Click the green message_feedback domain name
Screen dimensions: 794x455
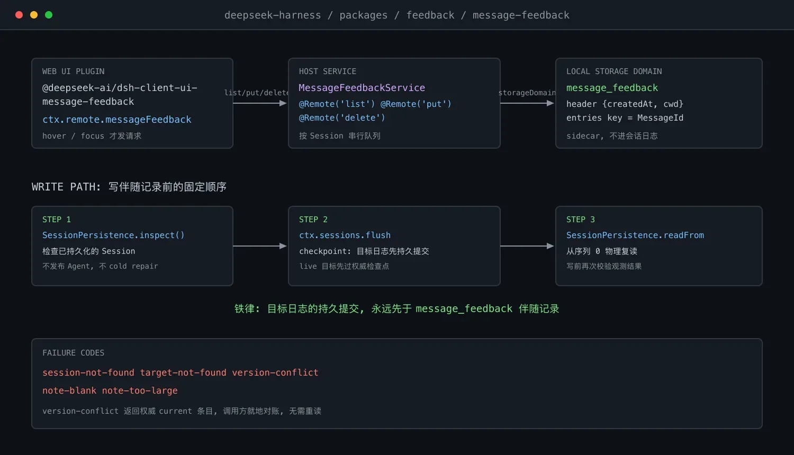pos(612,88)
